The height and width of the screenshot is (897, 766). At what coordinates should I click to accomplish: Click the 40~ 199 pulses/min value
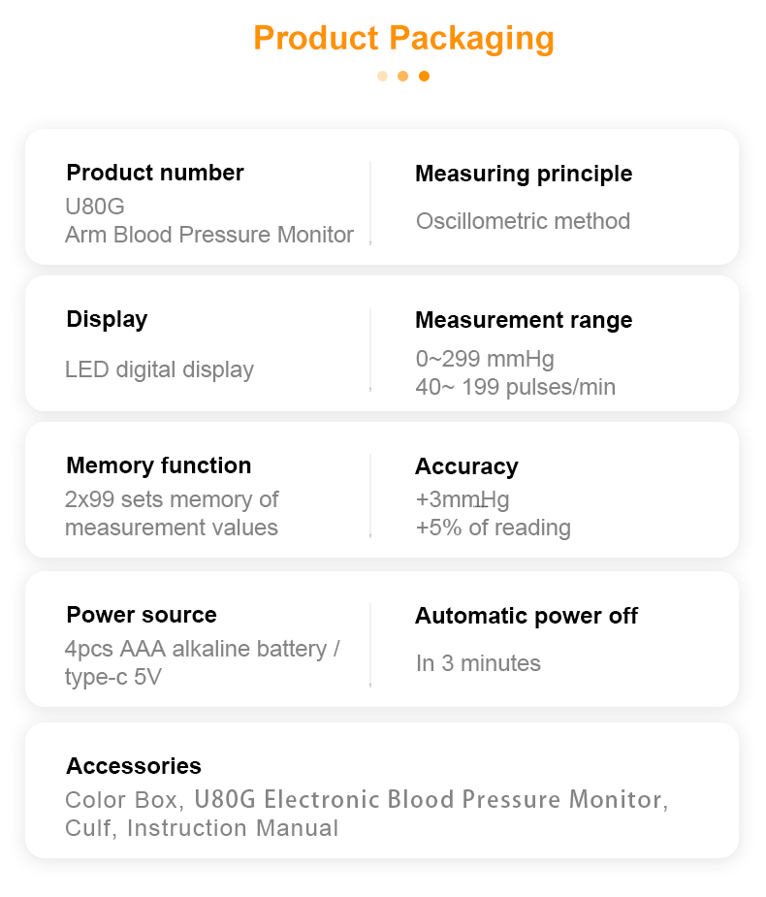pyautogui.click(x=516, y=387)
